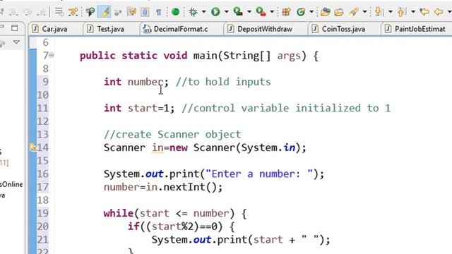Screen dimensions: 452x254
Task: Click 'main' in the method signature
Action: pyautogui.click(x=206, y=55)
